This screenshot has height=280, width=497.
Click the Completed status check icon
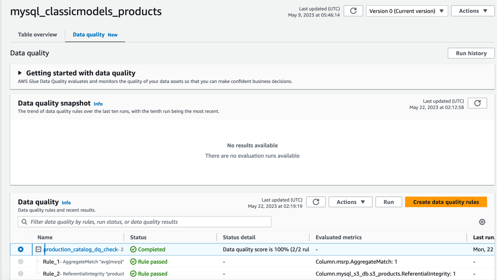(x=133, y=249)
